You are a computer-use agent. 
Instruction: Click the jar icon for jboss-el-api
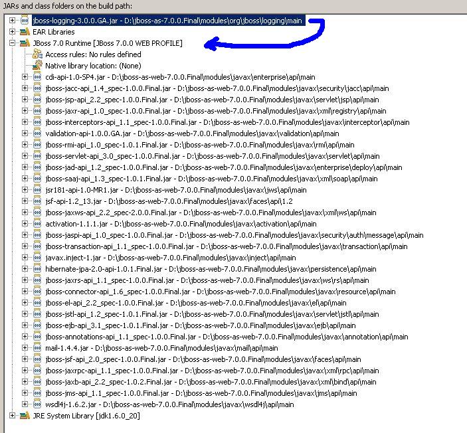pyautogui.click(x=37, y=303)
